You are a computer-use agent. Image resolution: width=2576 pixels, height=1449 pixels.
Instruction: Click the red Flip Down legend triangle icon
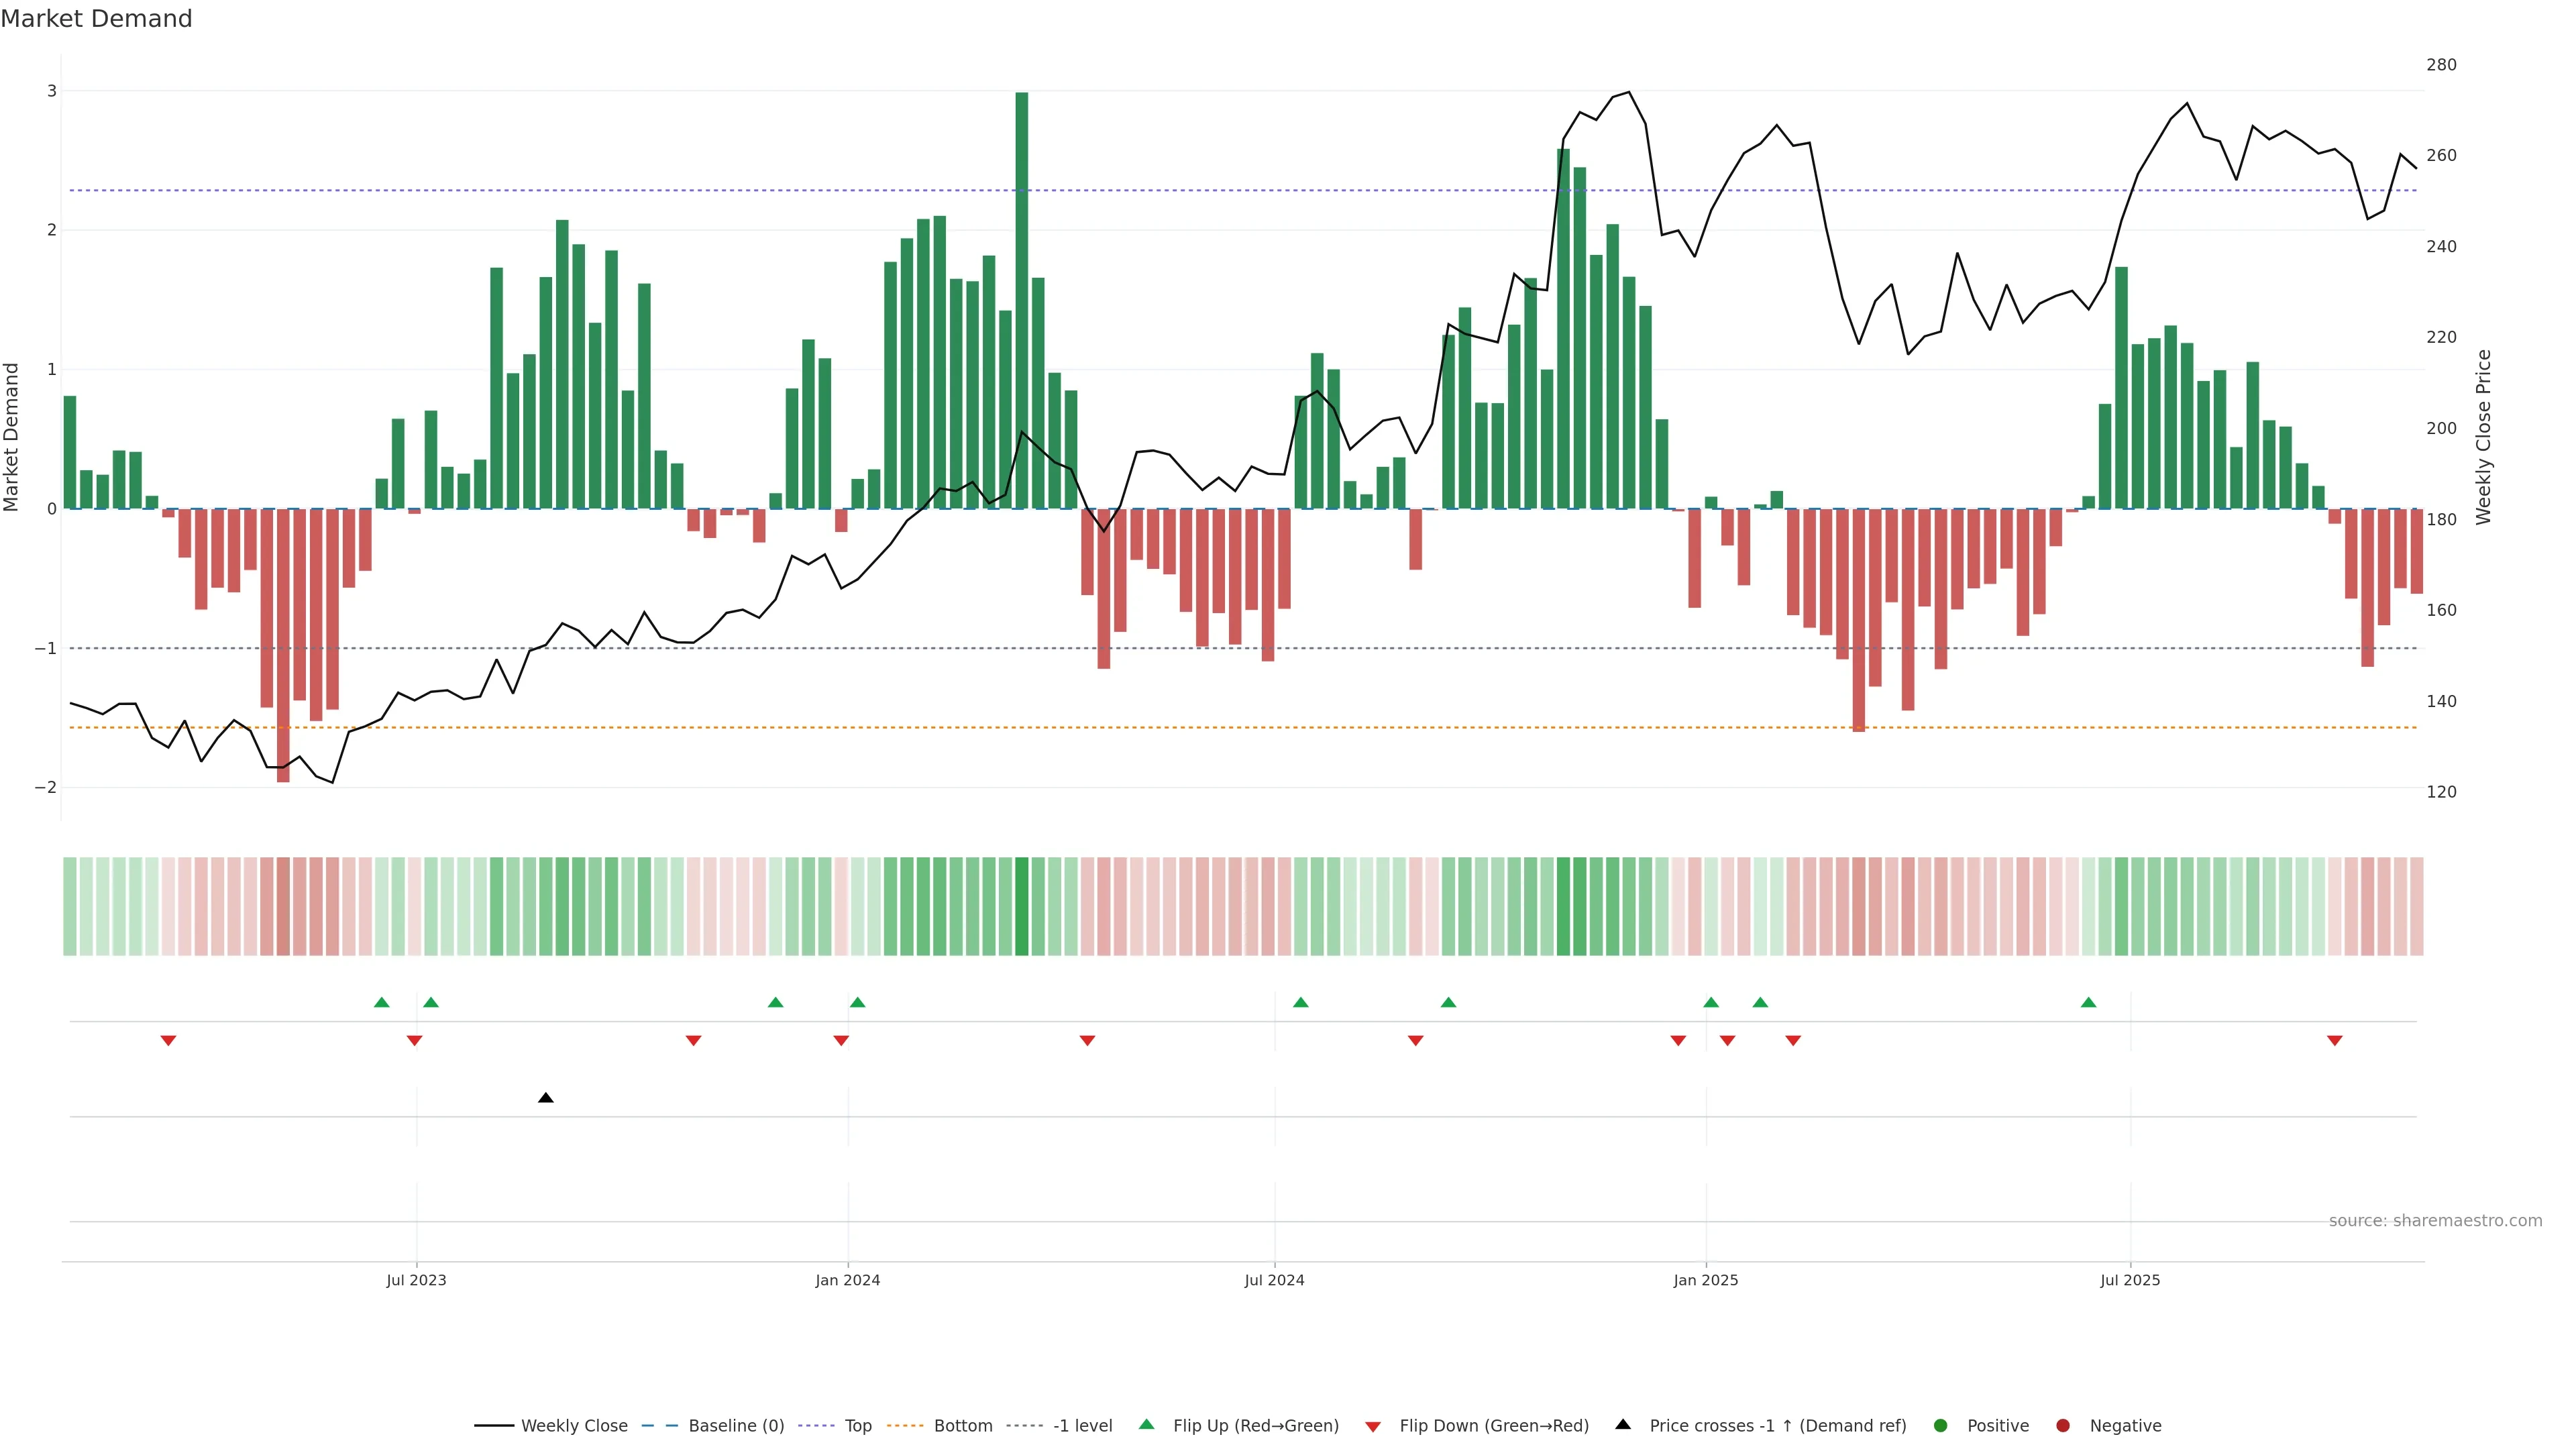coord(1372,1426)
